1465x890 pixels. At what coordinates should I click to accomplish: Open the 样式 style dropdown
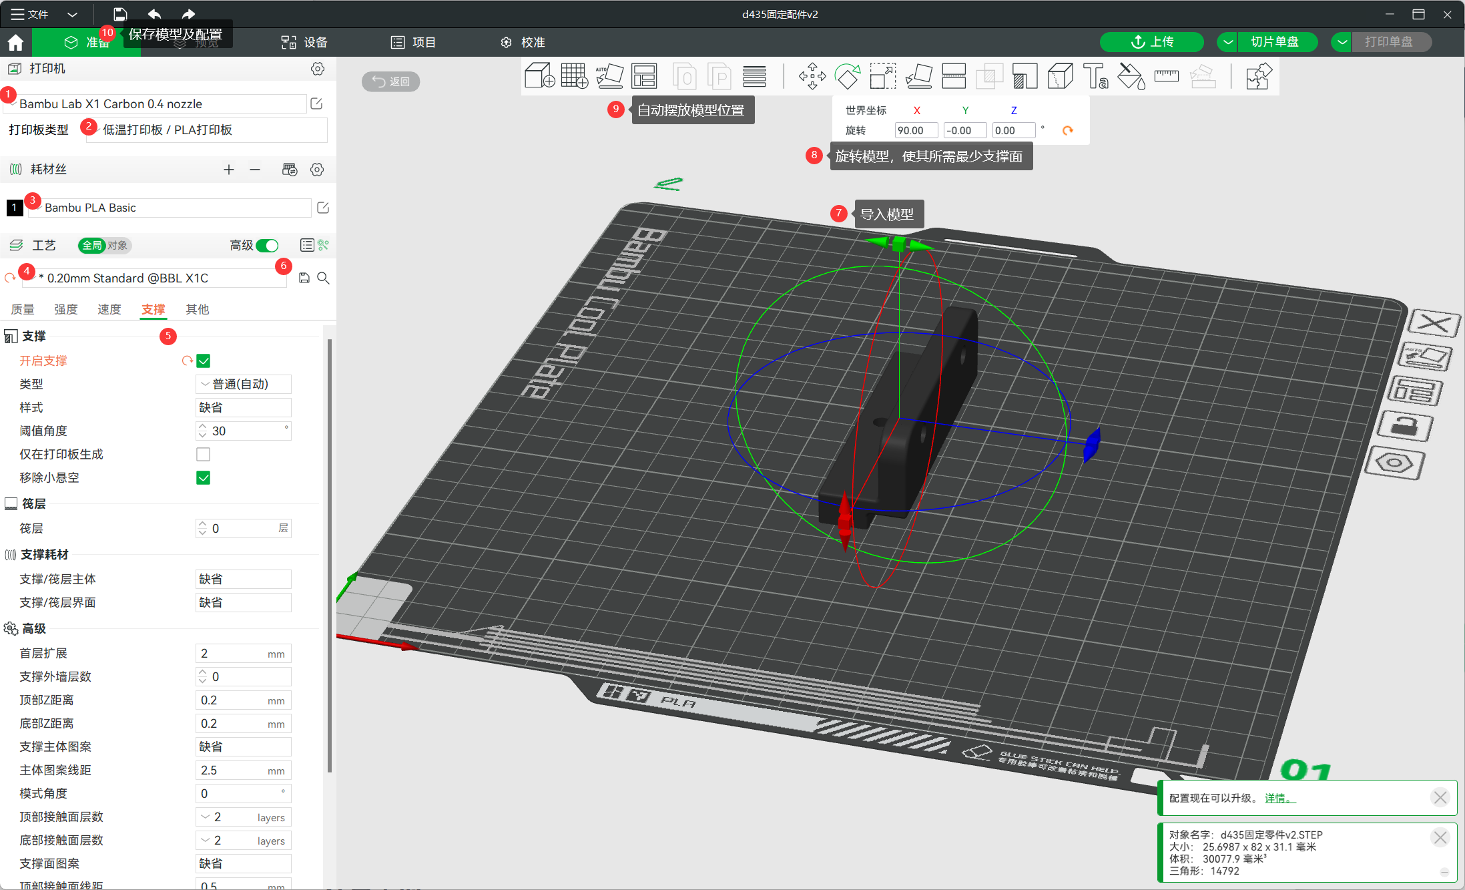point(244,408)
